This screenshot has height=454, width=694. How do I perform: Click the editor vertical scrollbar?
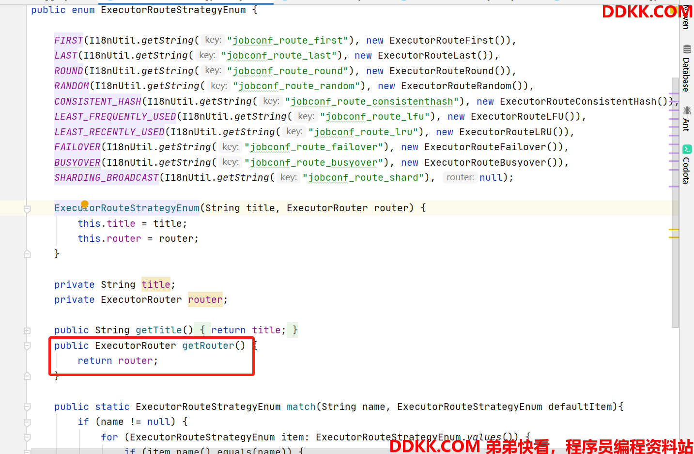coord(675,204)
